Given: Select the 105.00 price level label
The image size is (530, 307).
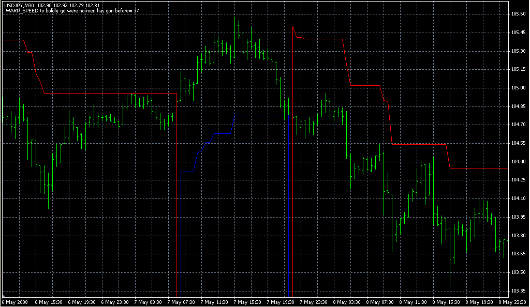Looking at the screenshot, I should click(x=519, y=88).
